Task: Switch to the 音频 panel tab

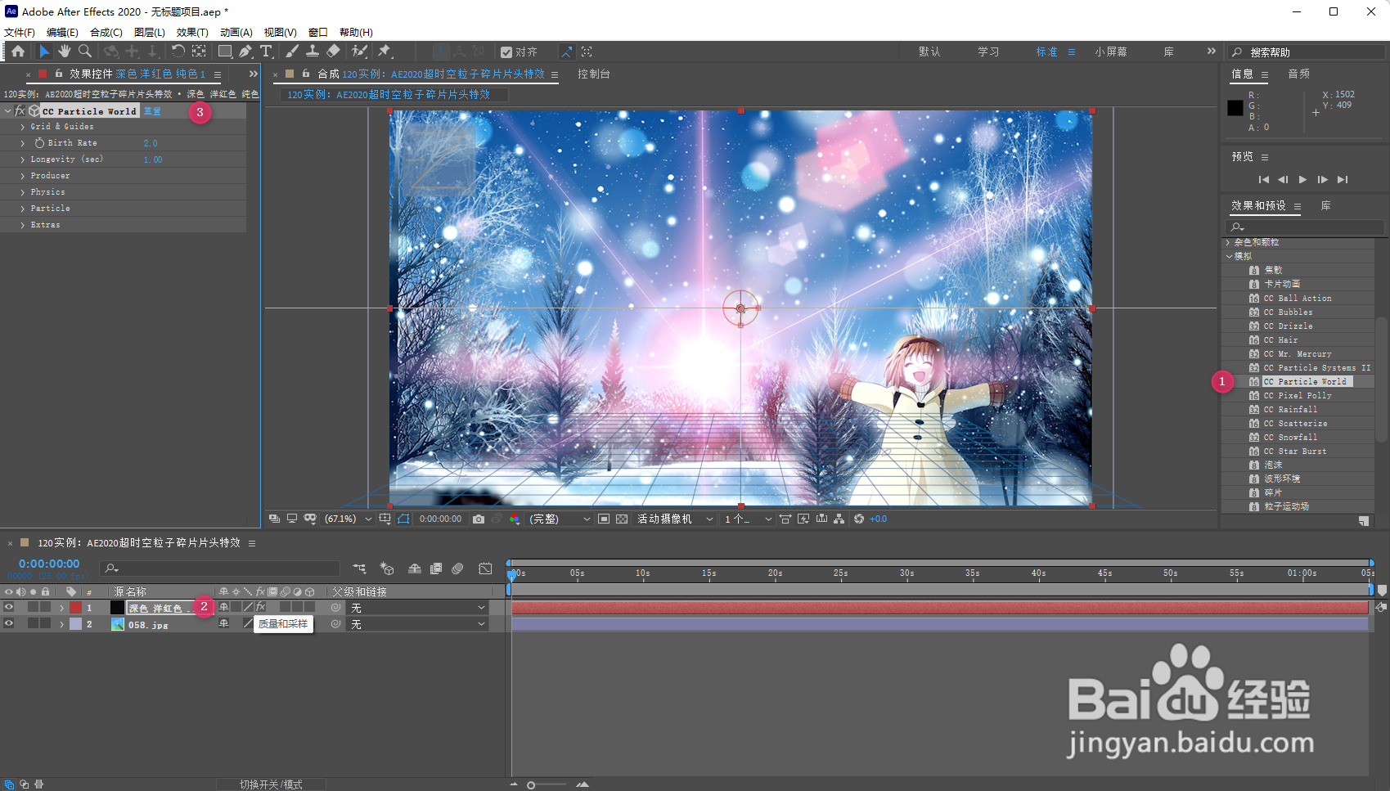Action: [1299, 74]
